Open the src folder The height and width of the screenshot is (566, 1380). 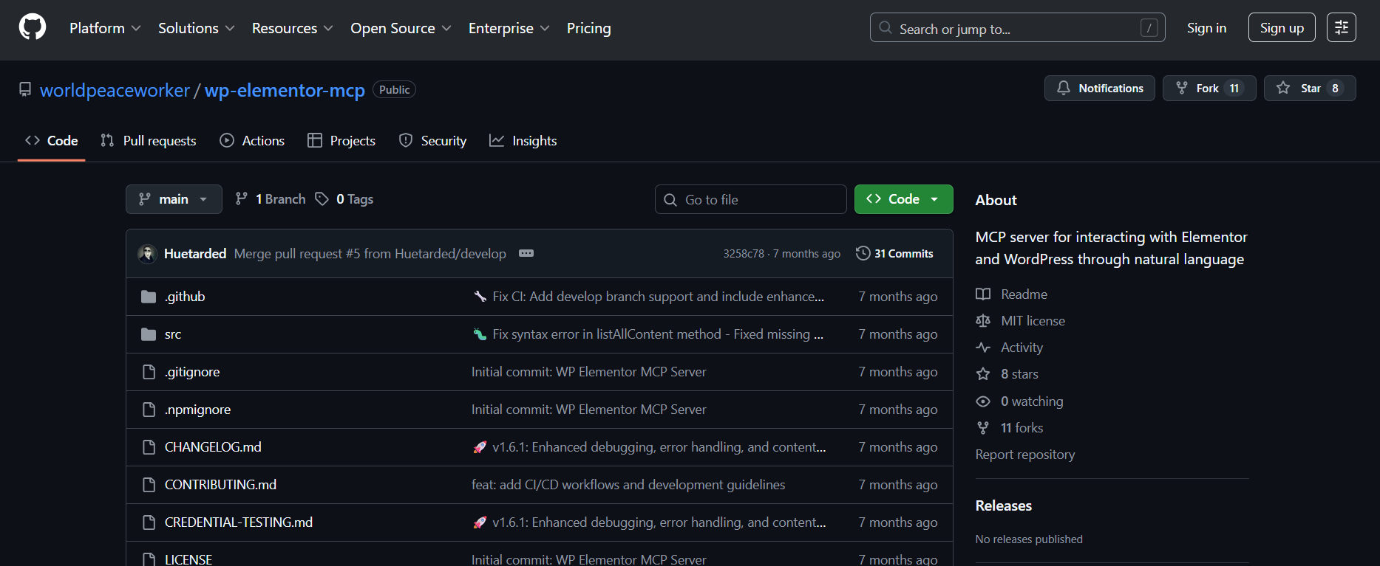173,334
